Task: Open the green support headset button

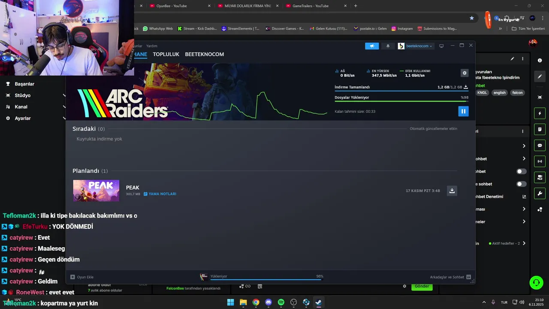Action: pyautogui.click(x=536, y=282)
